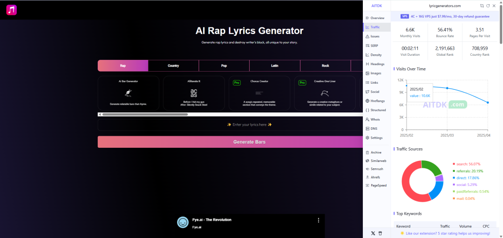This screenshot has height=238, width=503.
Task: Open Structured data sidebar item
Action: click(377, 110)
